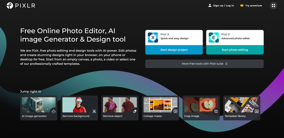Click 'Advanced photo editor' text

[x=235, y=38]
